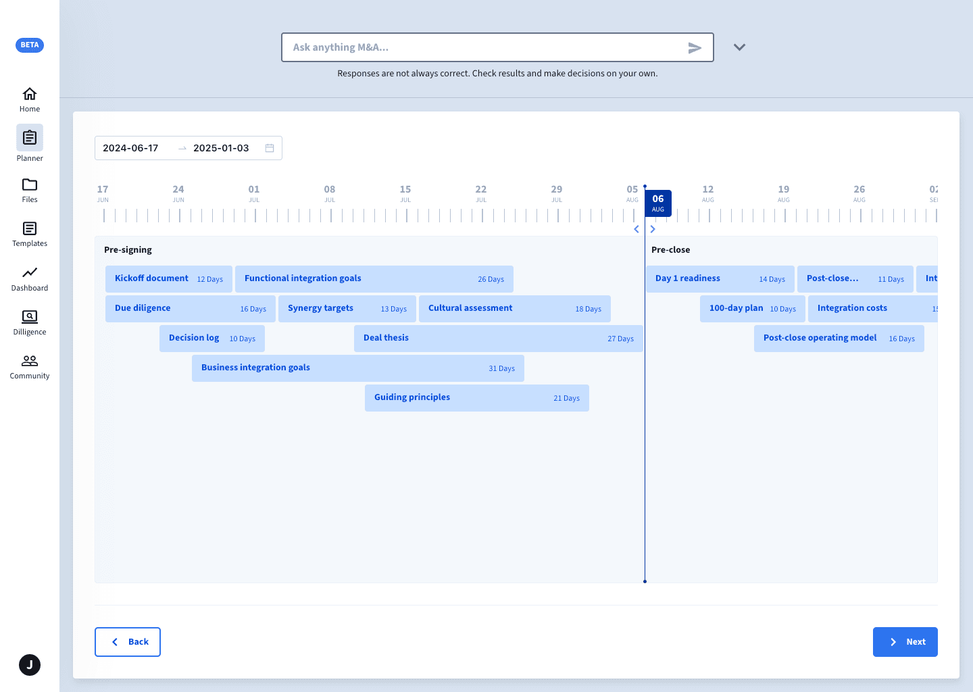Open the Deal thesis task bar

(498, 338)
